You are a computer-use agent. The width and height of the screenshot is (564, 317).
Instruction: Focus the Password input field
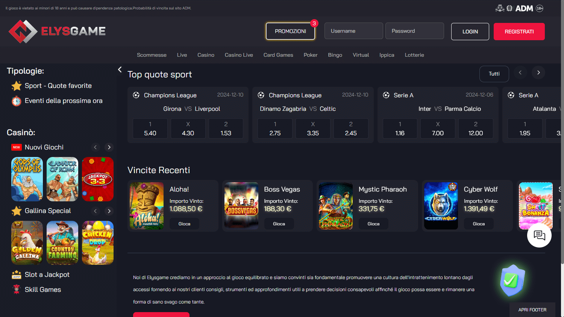pyautogui.click(x=415, y=31)
